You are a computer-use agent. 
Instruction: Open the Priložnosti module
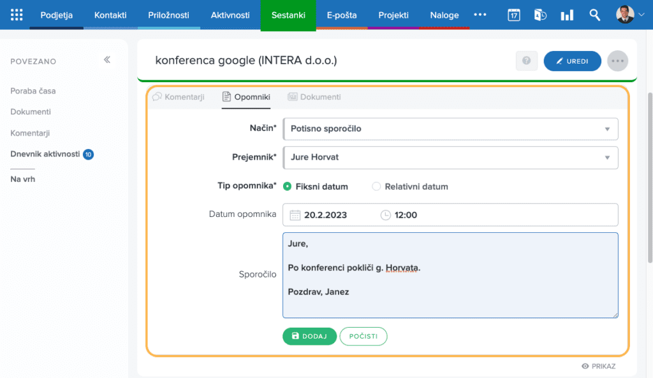point(168,15)
